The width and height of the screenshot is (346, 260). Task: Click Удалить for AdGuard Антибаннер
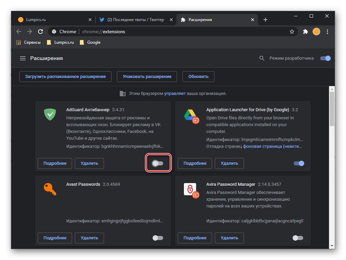89,163
